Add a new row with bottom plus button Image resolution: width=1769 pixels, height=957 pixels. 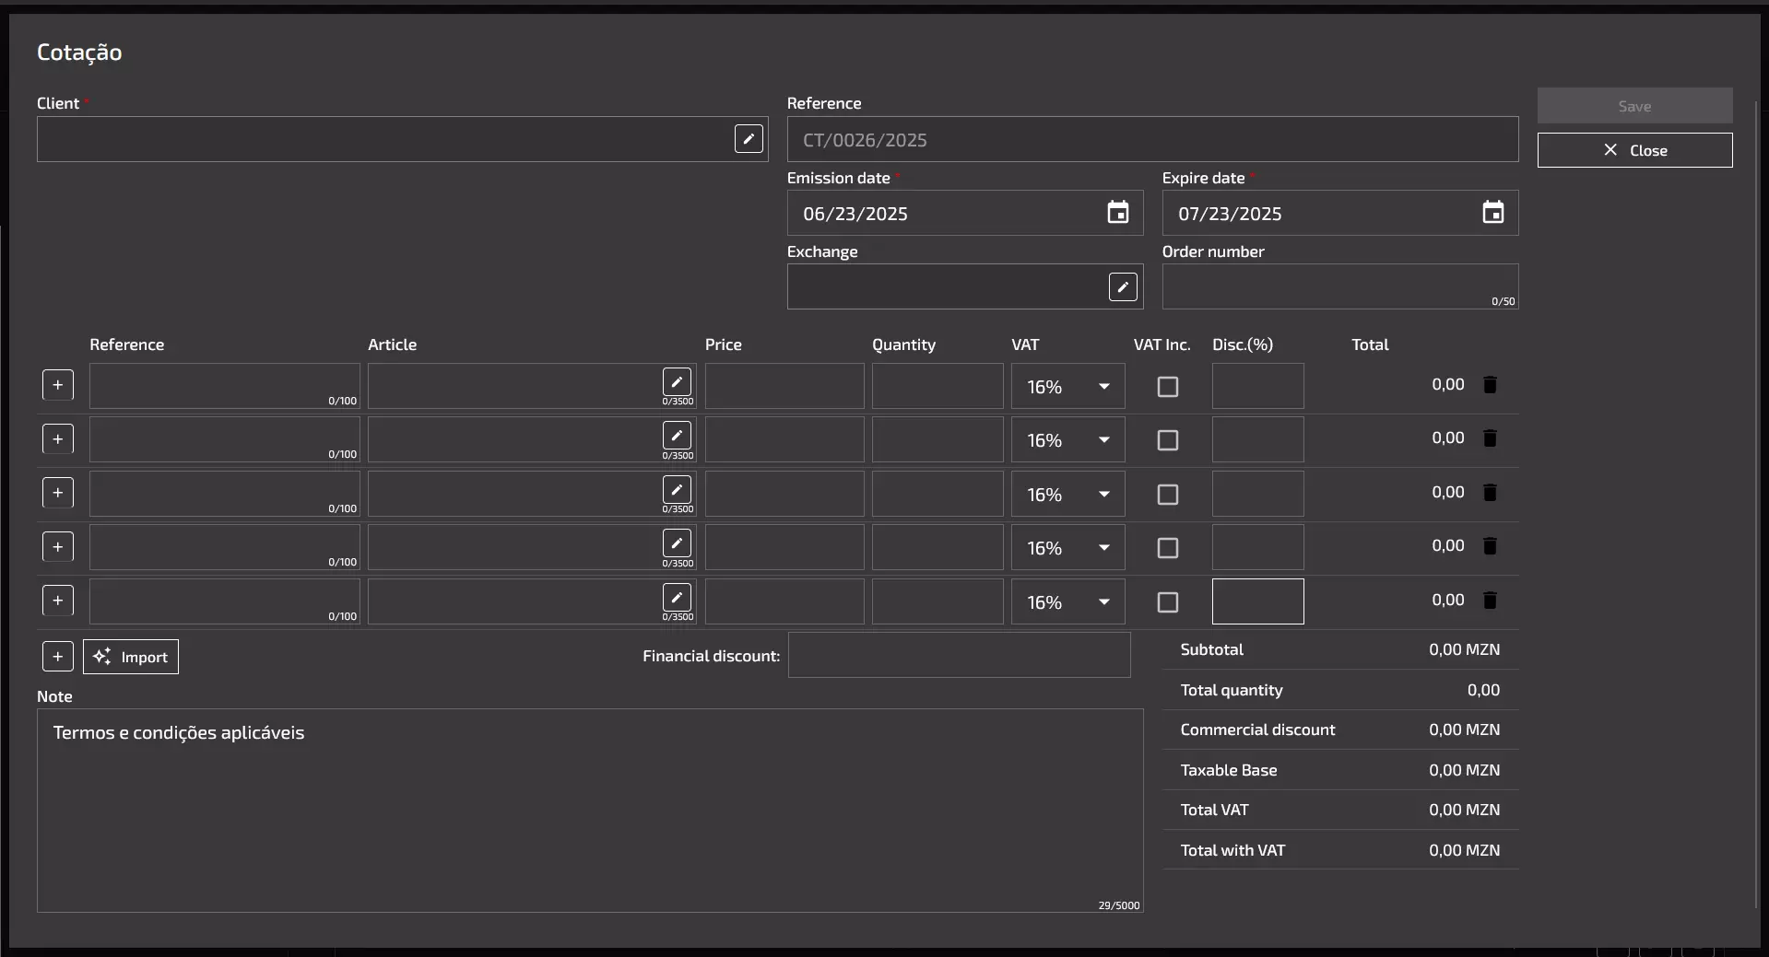58,657
